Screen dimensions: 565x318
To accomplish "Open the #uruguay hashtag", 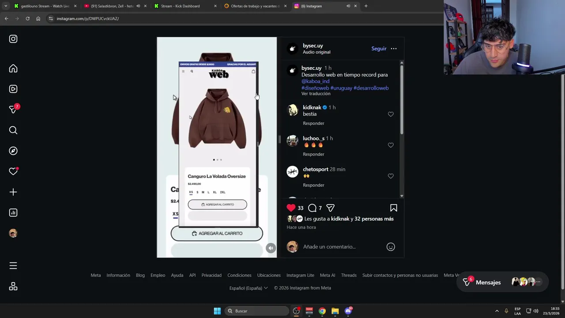I will coord(341,88).
